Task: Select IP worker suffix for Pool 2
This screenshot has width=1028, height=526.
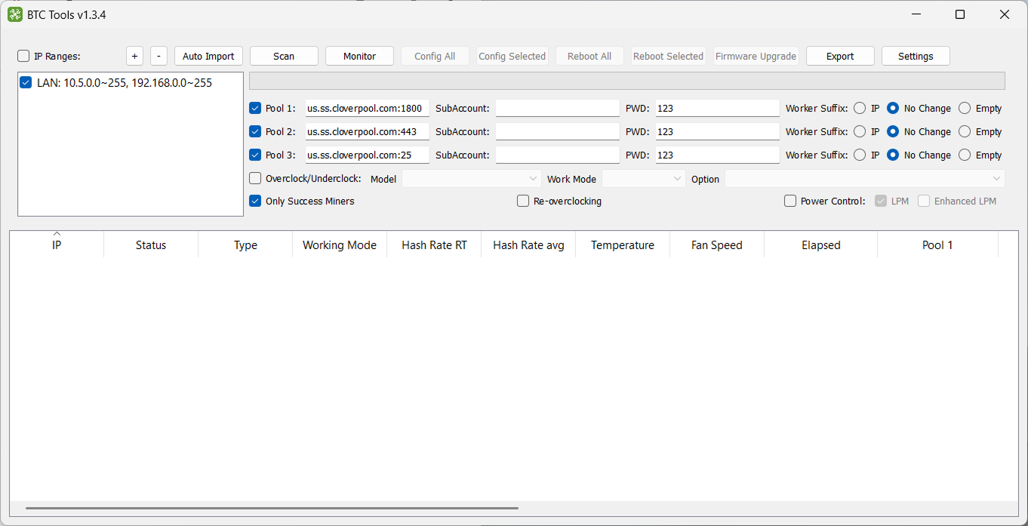Action: tap(860, 131)
